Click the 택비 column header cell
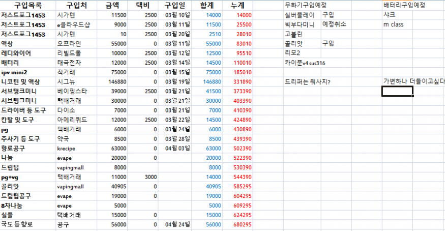Screen dimensions: 445x231 [142, 5]
